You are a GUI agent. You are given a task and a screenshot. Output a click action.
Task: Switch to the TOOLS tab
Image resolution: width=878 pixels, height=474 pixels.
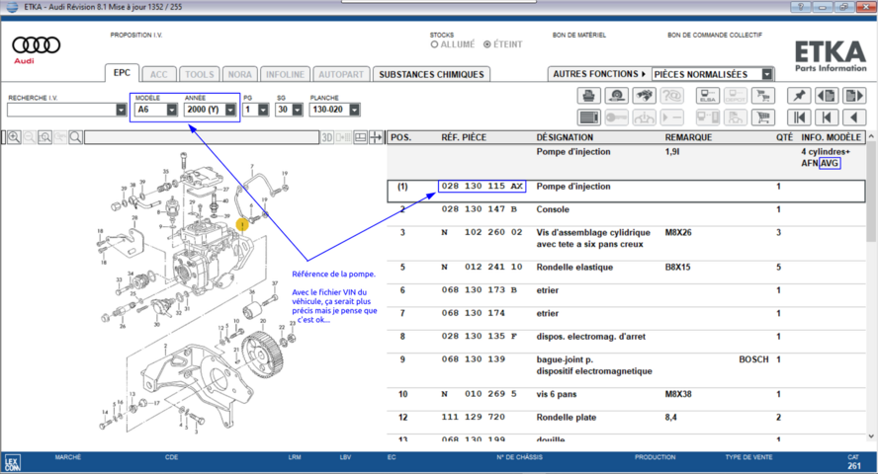[x=200, y=74]
